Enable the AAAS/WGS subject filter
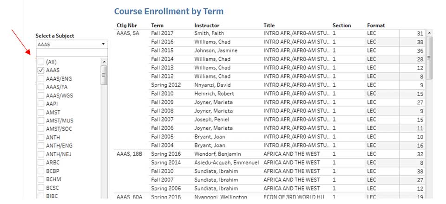 pos(41,95)
